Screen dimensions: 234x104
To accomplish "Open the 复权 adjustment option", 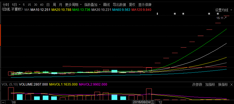I will [x=132, y=5].
